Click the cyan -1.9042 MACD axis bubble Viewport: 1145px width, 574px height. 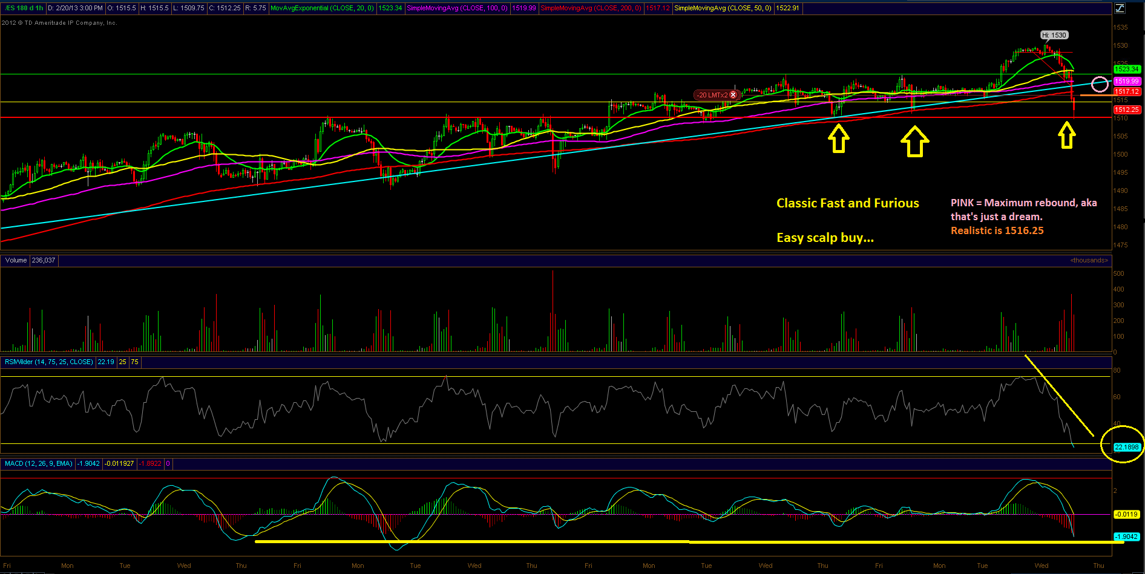[x=1127, y=536]
